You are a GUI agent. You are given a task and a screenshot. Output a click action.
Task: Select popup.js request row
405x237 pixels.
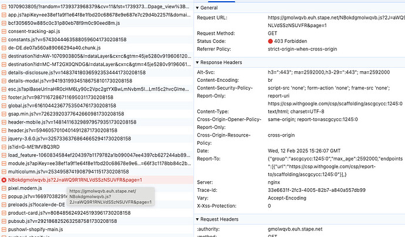pos(97,196)
